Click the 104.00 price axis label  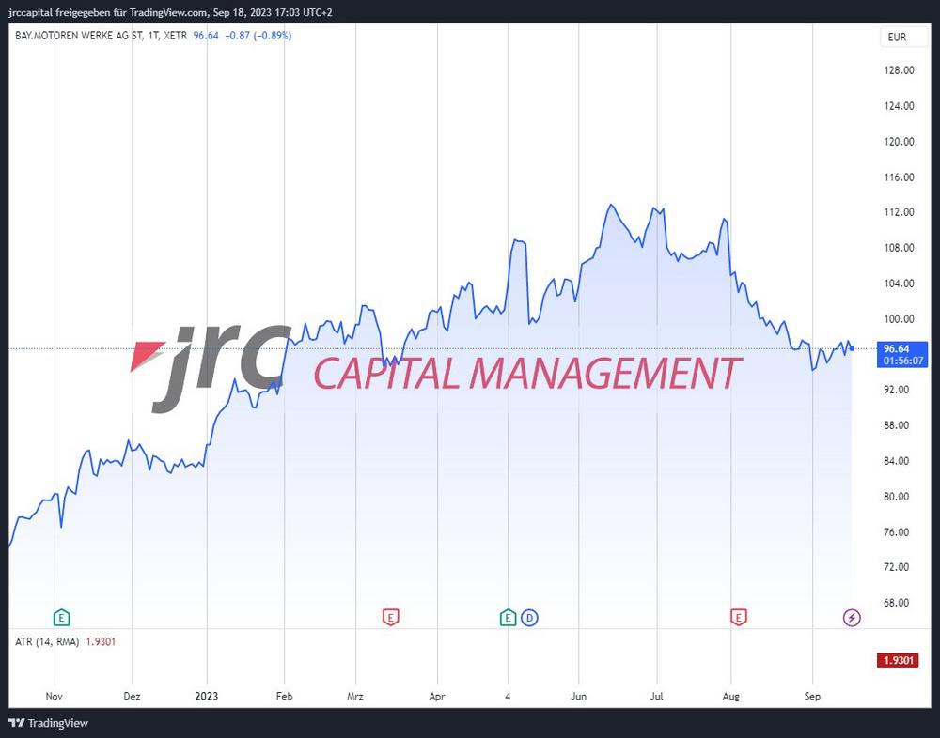click(x=899, y=284)
